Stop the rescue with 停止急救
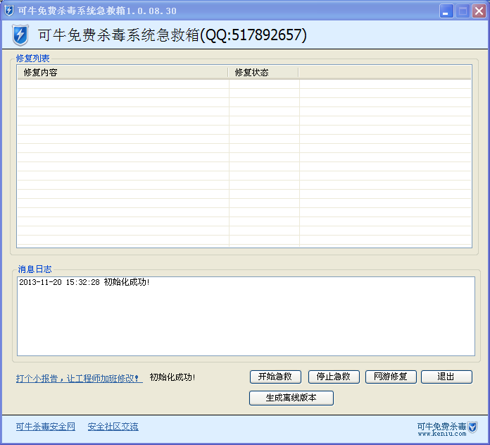Screen dimensions: 490x445 click(x=334, y=377)
